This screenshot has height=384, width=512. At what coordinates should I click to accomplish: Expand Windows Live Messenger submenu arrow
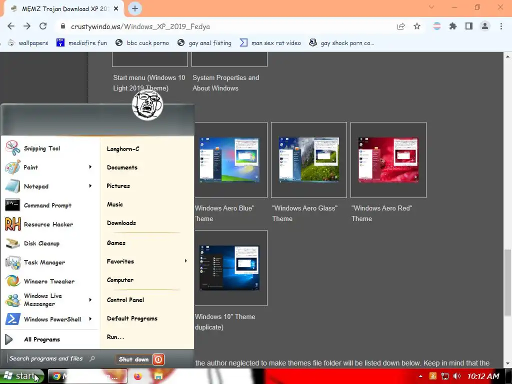90,300
